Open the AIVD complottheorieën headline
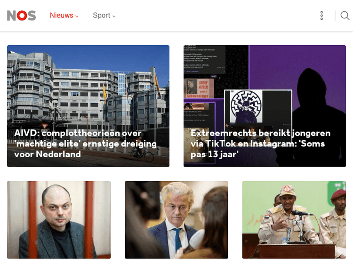The height and width of the screenshot is (265, 353). click(x=85, y=144)
